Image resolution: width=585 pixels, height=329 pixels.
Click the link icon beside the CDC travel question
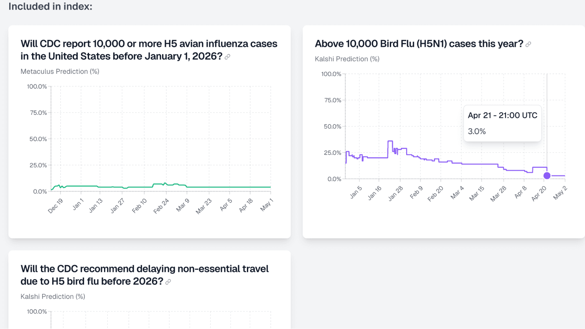click(168, 281)
